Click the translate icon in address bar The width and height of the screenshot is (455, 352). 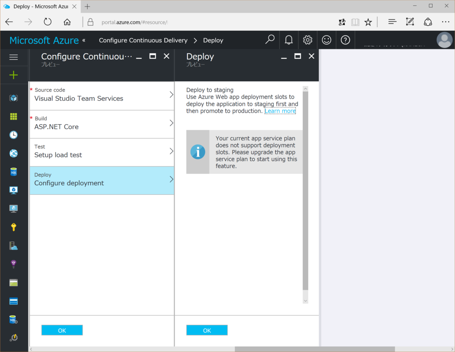(342, 22)
